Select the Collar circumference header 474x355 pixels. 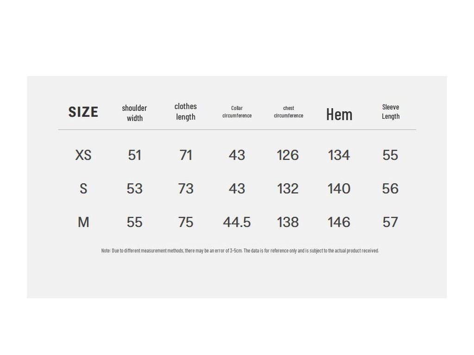point(237,112)
